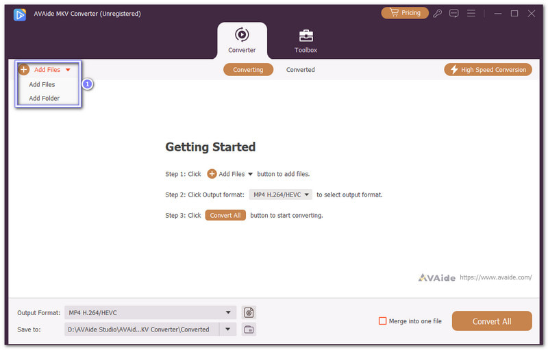Collapse the Add Files dropdown arrow
The width and height of the screenshot is (548, 350).
click(x=68, y=70)
